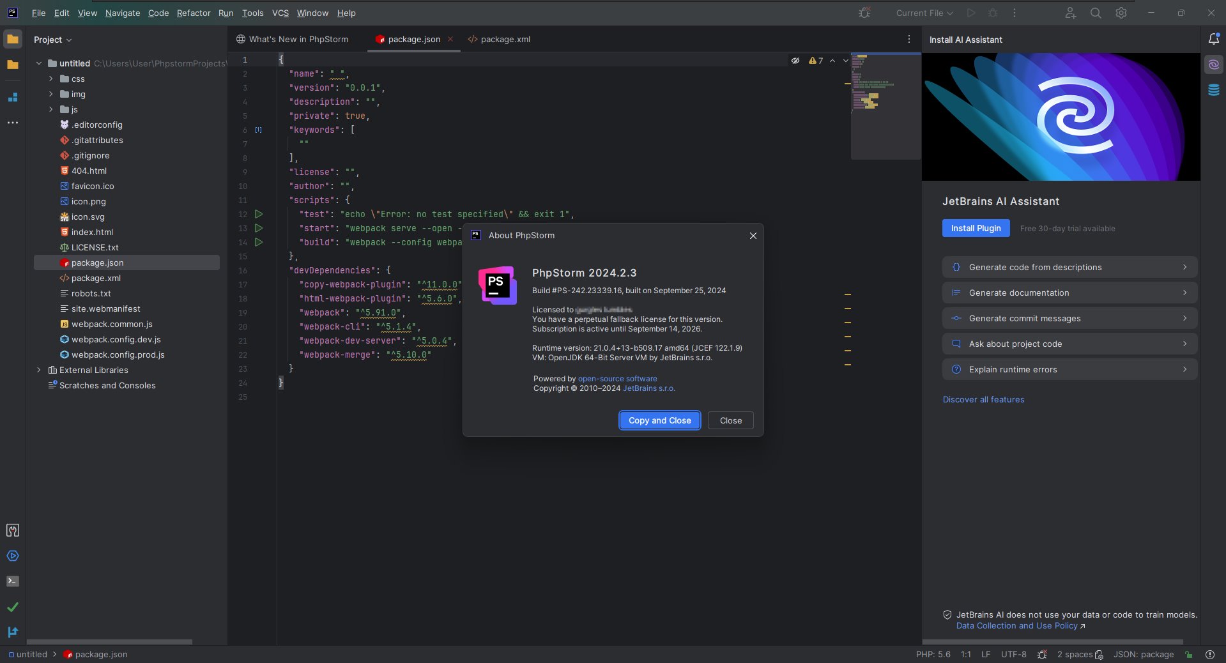Open the Notifications bell icon
The image size is (1226, 663).
click(x=1214, y=40)
